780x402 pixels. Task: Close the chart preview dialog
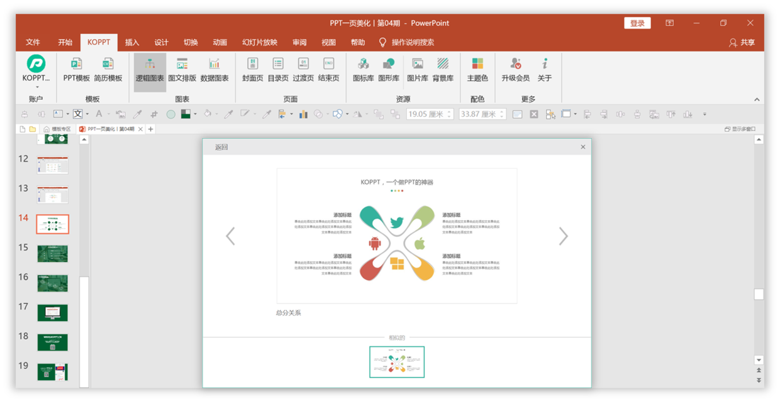(583, 147)
